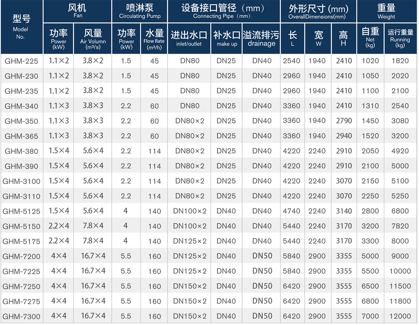Click fan power 2.2×4 for GHM-5150
Image resolution: width=419 pixels, height=325 pixels.
pos(59,226)
